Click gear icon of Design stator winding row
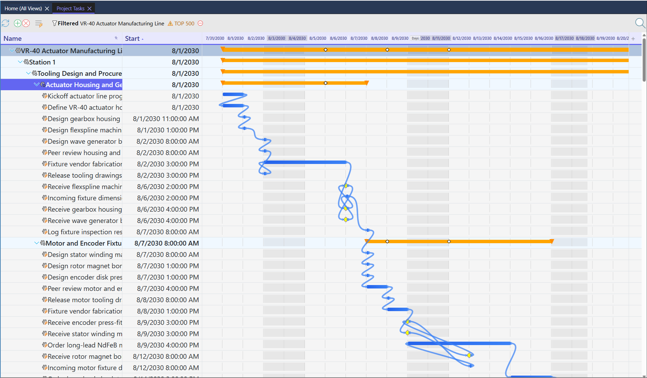 tap(45, 254)
